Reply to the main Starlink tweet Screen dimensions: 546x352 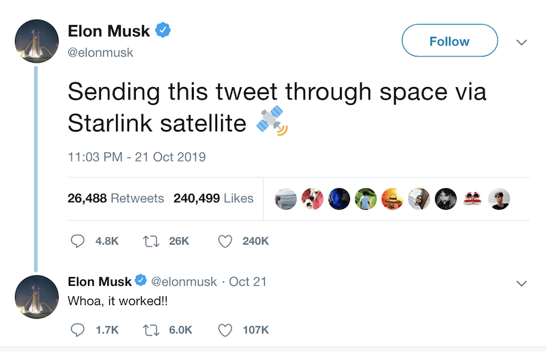tap(78, 241)
